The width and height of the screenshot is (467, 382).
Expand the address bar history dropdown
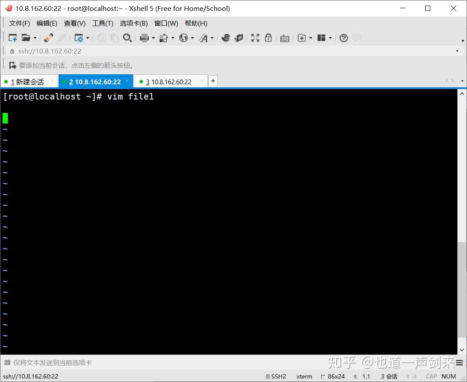pyautogui.click(x=457, y=51)
